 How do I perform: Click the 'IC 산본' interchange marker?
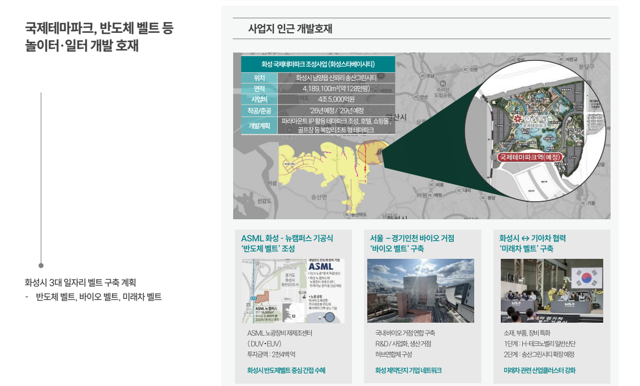tap(470, 70)
